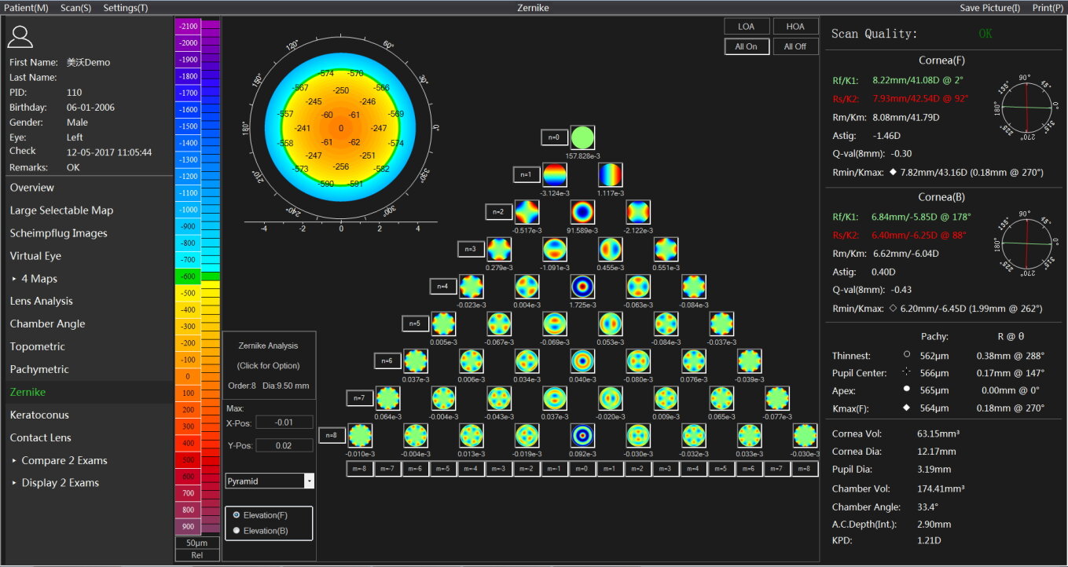Select the Elevation(B) radio button
The width and height of the screenshot is (1068, 567).
click(237, 531)
